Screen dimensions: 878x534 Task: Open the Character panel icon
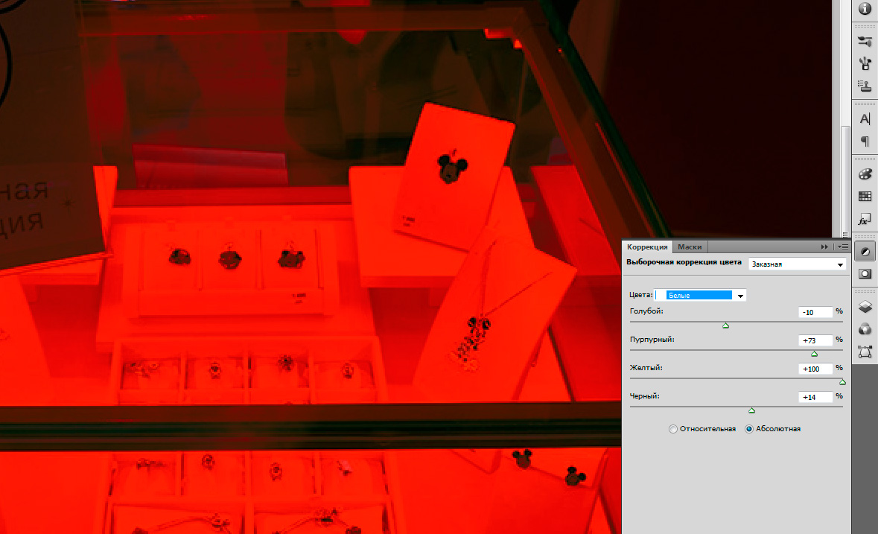865,118
